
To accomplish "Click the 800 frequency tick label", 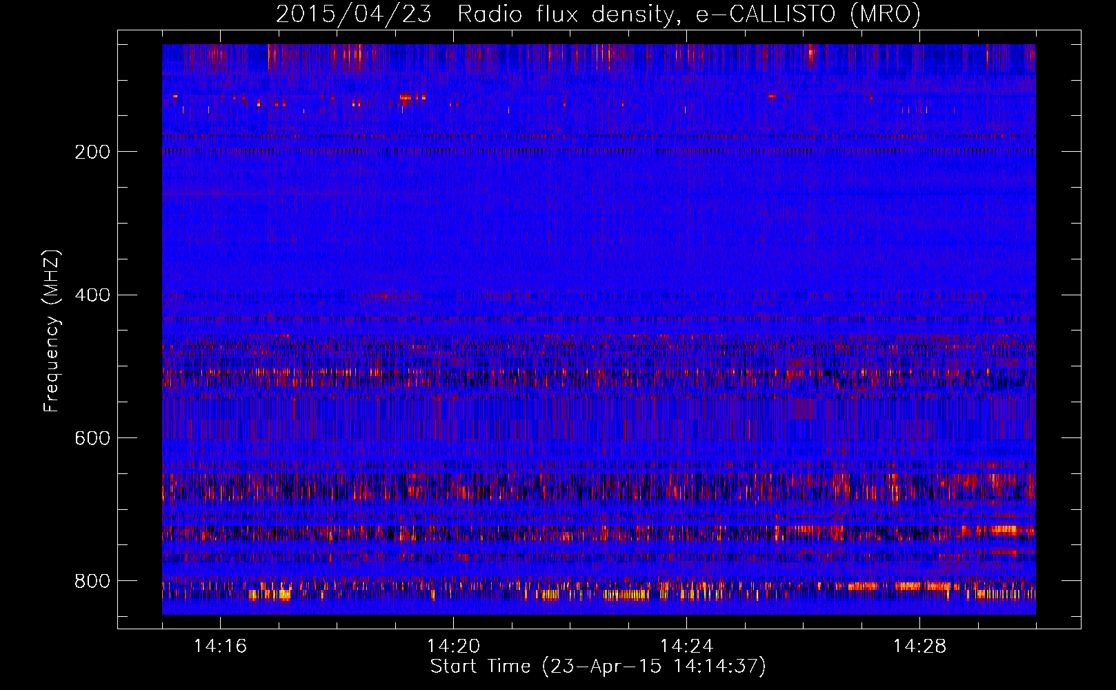I will coord(92,581).
